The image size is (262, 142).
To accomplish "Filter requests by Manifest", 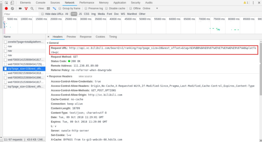I will [x=132, y=14].
